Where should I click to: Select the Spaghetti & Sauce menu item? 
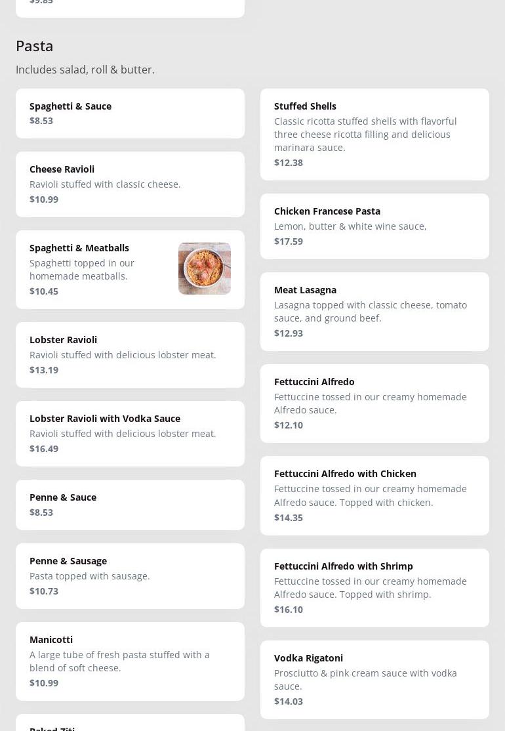130,114
